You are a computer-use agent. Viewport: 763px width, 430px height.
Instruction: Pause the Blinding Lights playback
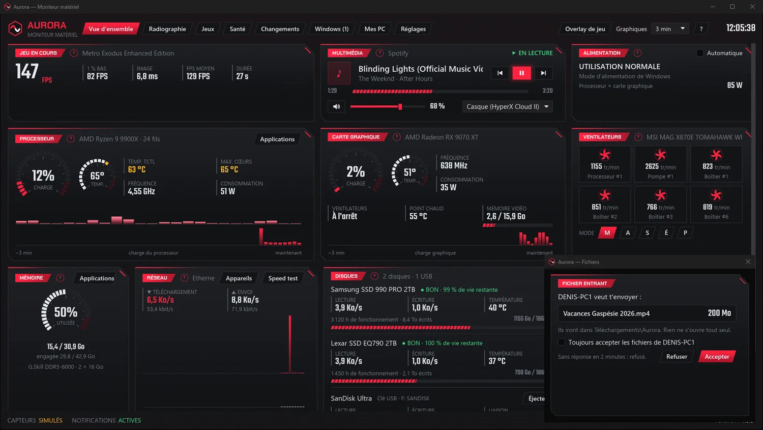pyautogui.click(x=521, y=73)
